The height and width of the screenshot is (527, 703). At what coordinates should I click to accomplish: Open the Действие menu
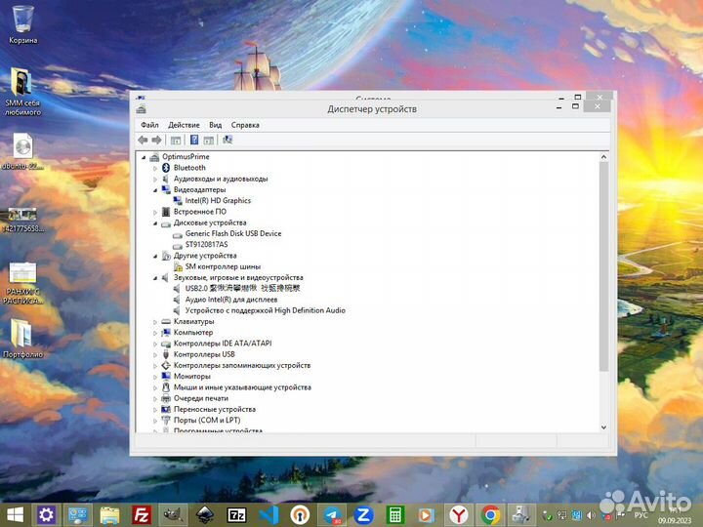(x=184, y=125)
